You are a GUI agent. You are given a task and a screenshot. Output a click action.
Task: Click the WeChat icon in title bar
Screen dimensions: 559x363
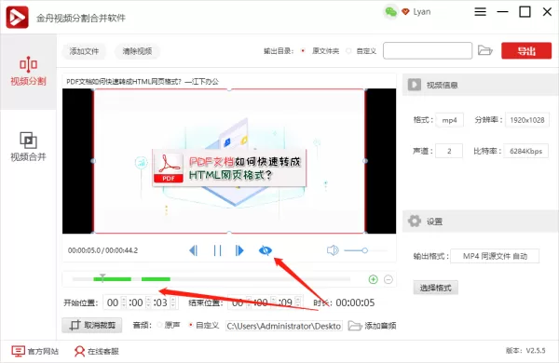coord(390,12)
